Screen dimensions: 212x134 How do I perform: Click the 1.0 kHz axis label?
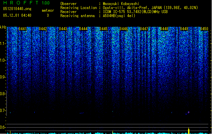(3, 60)
